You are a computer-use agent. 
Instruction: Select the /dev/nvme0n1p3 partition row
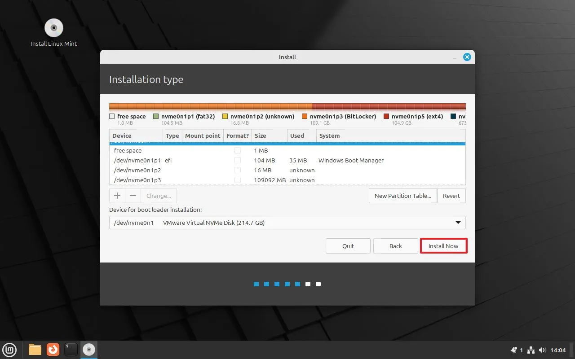pos(137,180)
